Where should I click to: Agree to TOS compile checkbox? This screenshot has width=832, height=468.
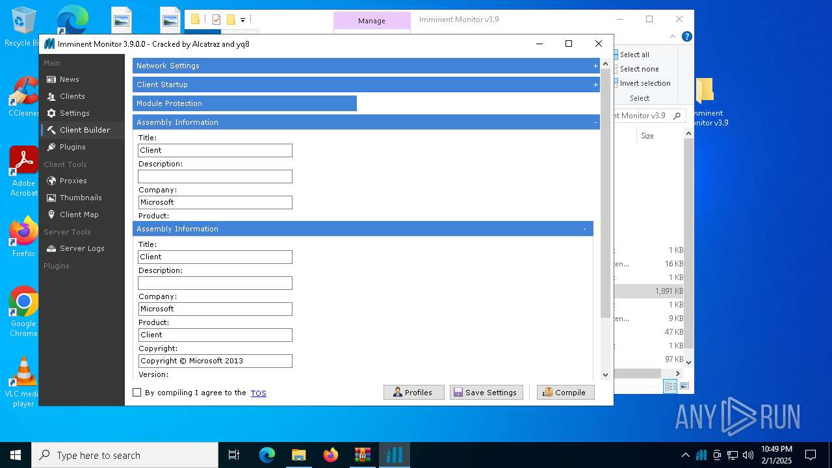click(x=136, y=393)
